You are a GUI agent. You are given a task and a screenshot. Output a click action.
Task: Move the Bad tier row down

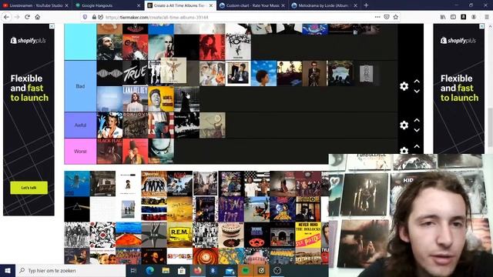417,91
